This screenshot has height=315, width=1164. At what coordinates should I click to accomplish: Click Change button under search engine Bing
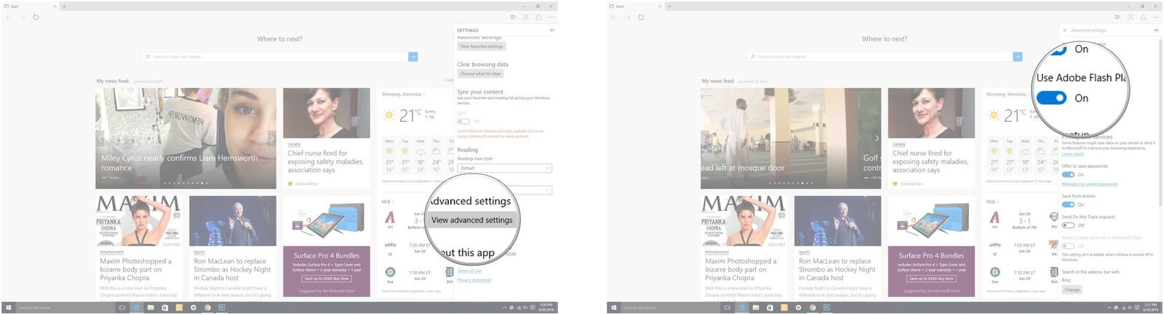point(1072,290)
